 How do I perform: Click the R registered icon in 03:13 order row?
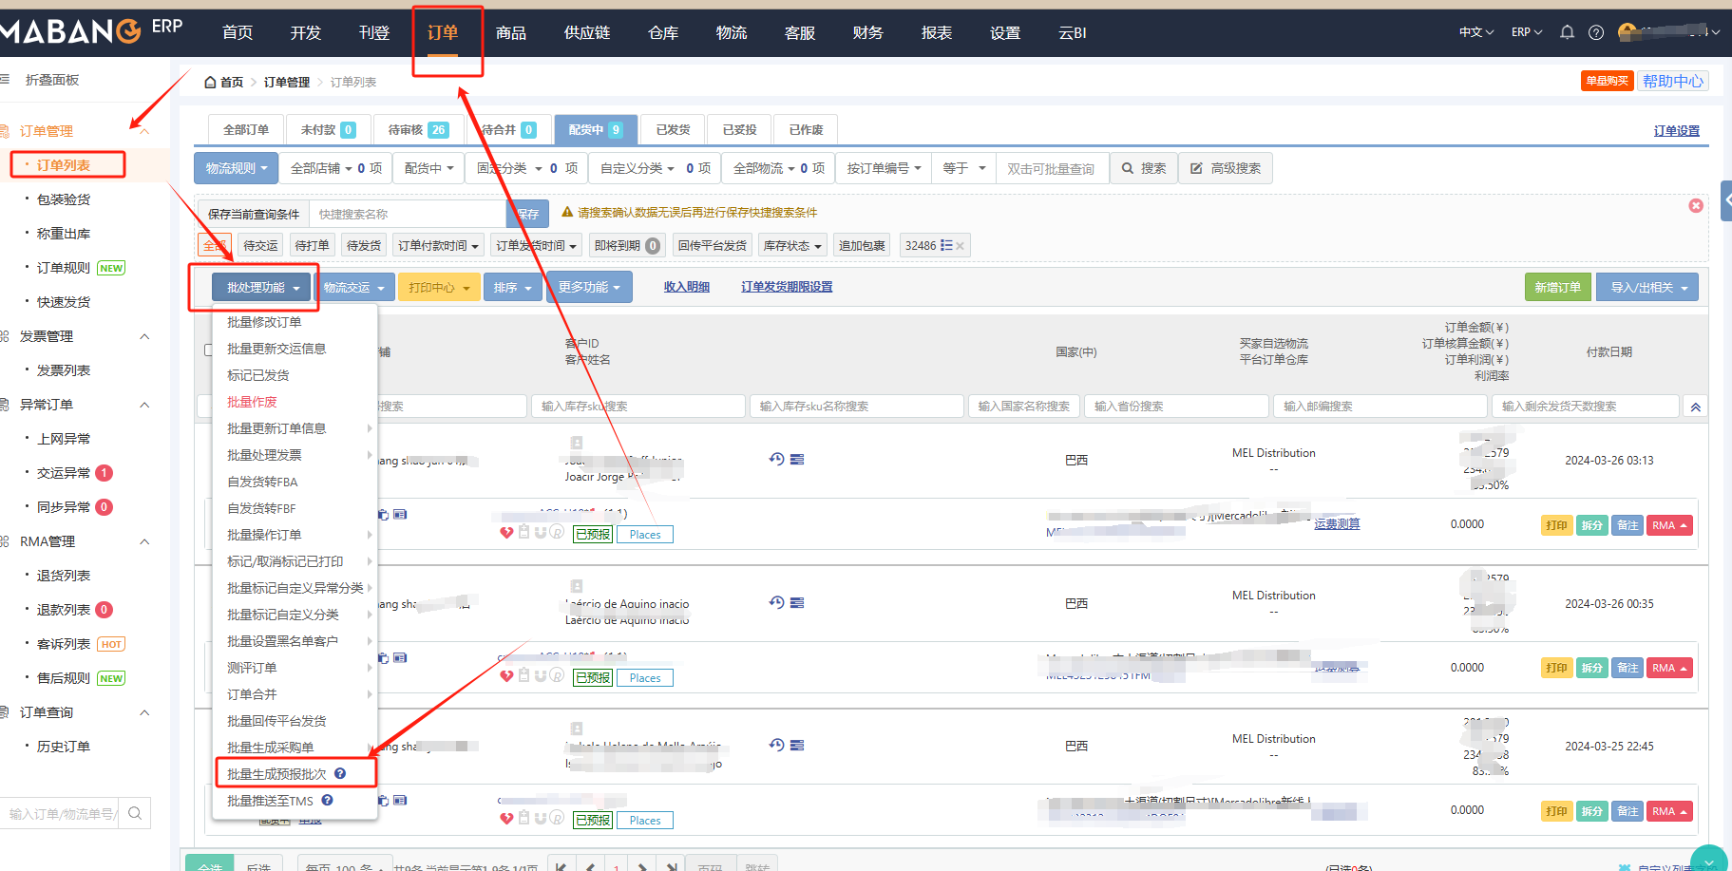point(557,532)
